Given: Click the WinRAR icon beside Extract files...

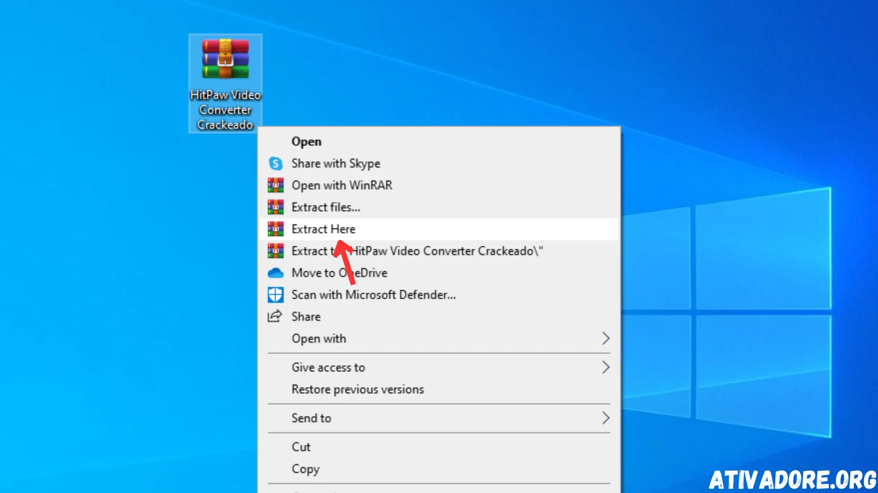Looking at the screenshot, I should pos(275,207).
